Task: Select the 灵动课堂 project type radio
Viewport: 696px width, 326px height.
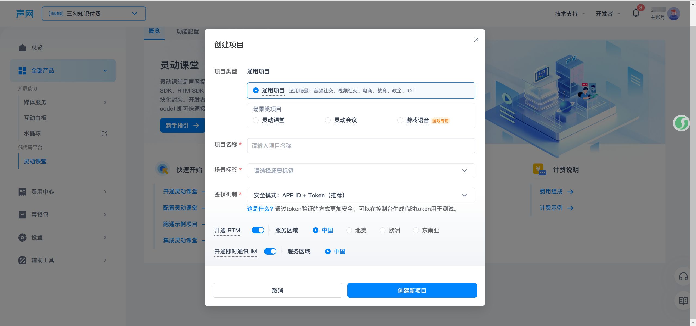Action: (256, 120)
